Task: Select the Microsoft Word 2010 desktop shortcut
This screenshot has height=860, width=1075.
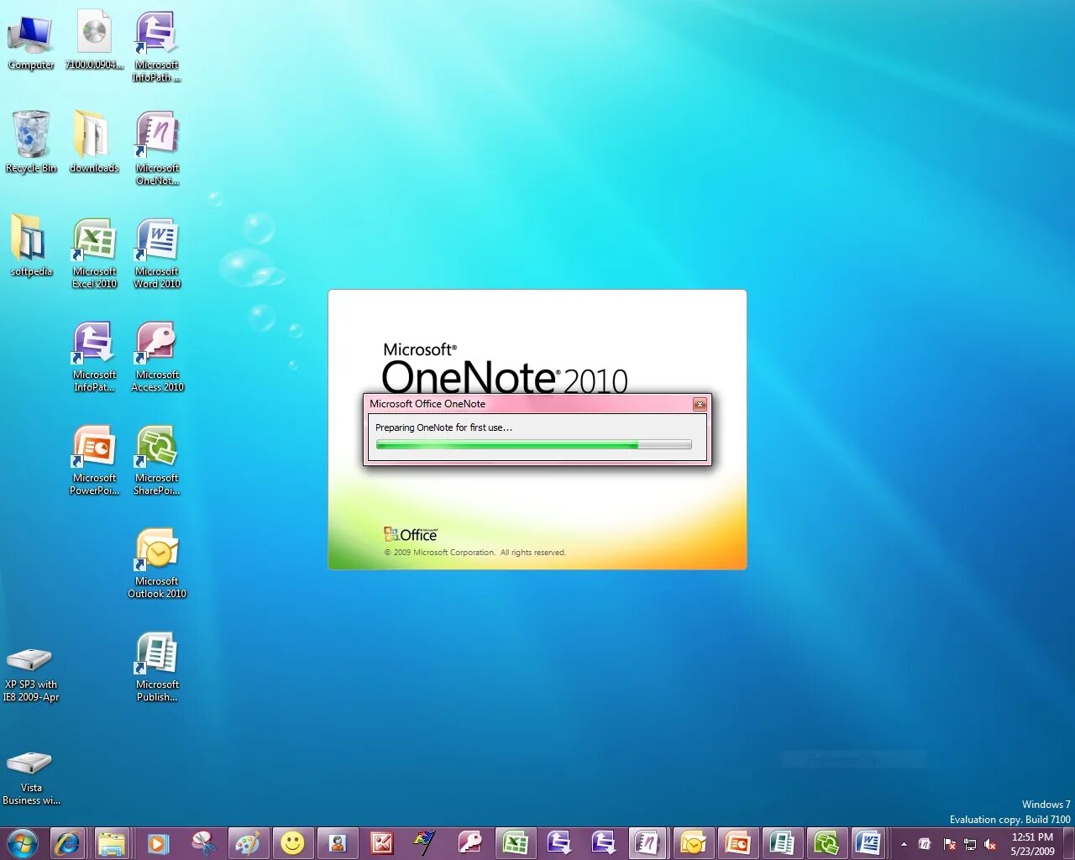Action: (157, 253)
